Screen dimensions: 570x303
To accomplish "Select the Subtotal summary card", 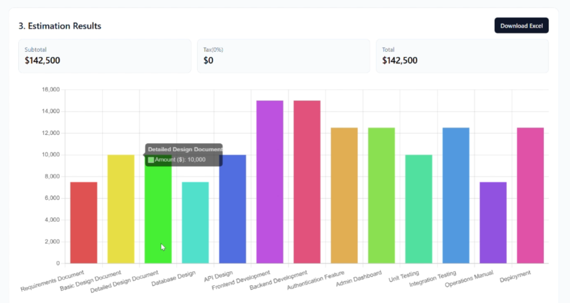I will (x=104, y=56).
